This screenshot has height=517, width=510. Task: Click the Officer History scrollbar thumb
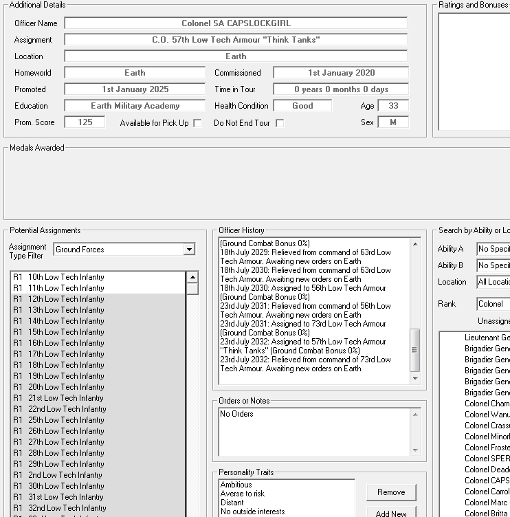pyautogui.click(x=414, y=350)
